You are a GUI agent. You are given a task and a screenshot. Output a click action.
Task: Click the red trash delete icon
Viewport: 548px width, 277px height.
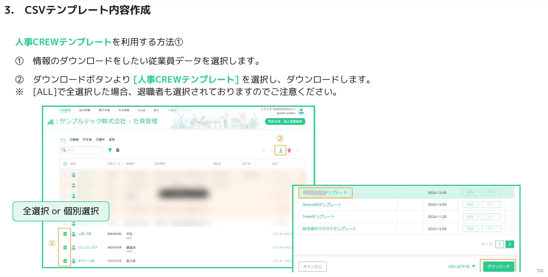pyautogui.click(x=289, y=150)
